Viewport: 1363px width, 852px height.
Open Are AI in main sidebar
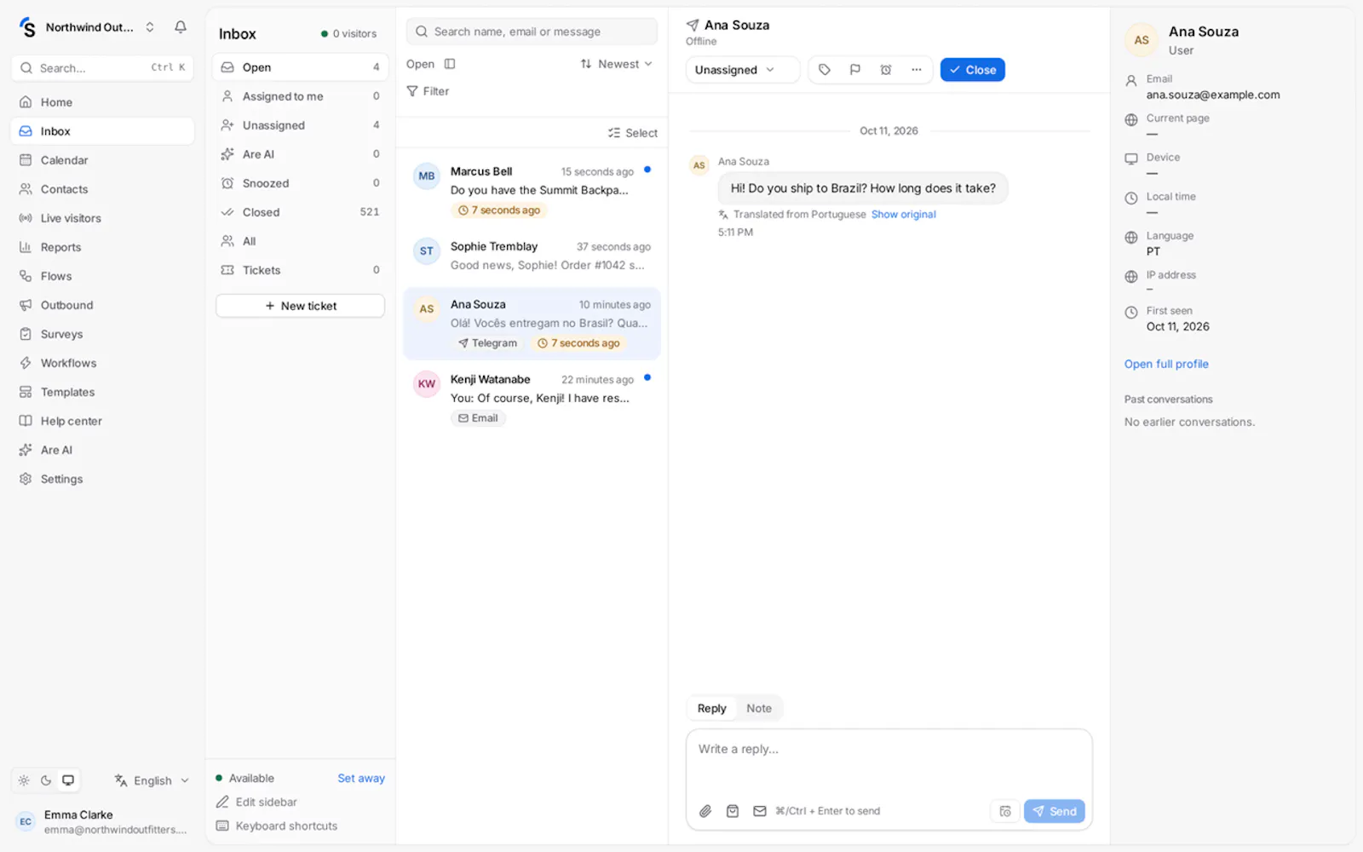tap(102, 450)
